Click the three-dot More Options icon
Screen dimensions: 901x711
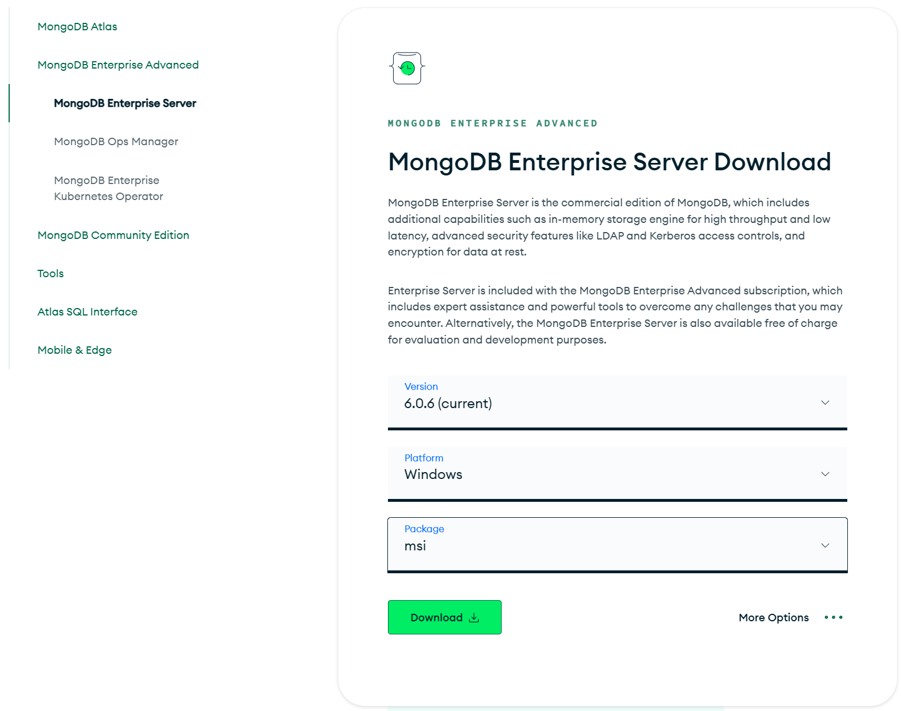point(834,617)
